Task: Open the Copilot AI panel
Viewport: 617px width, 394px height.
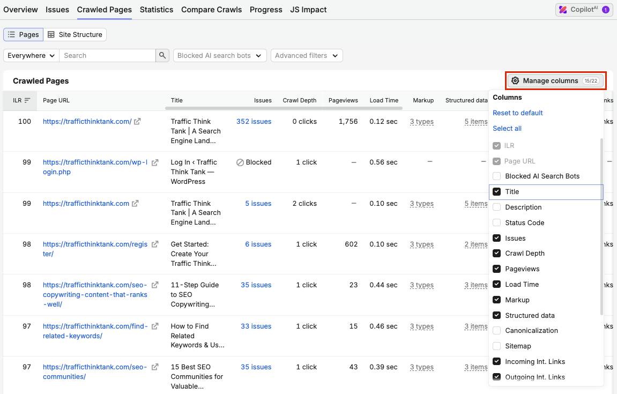Action: tap(584, 10)
